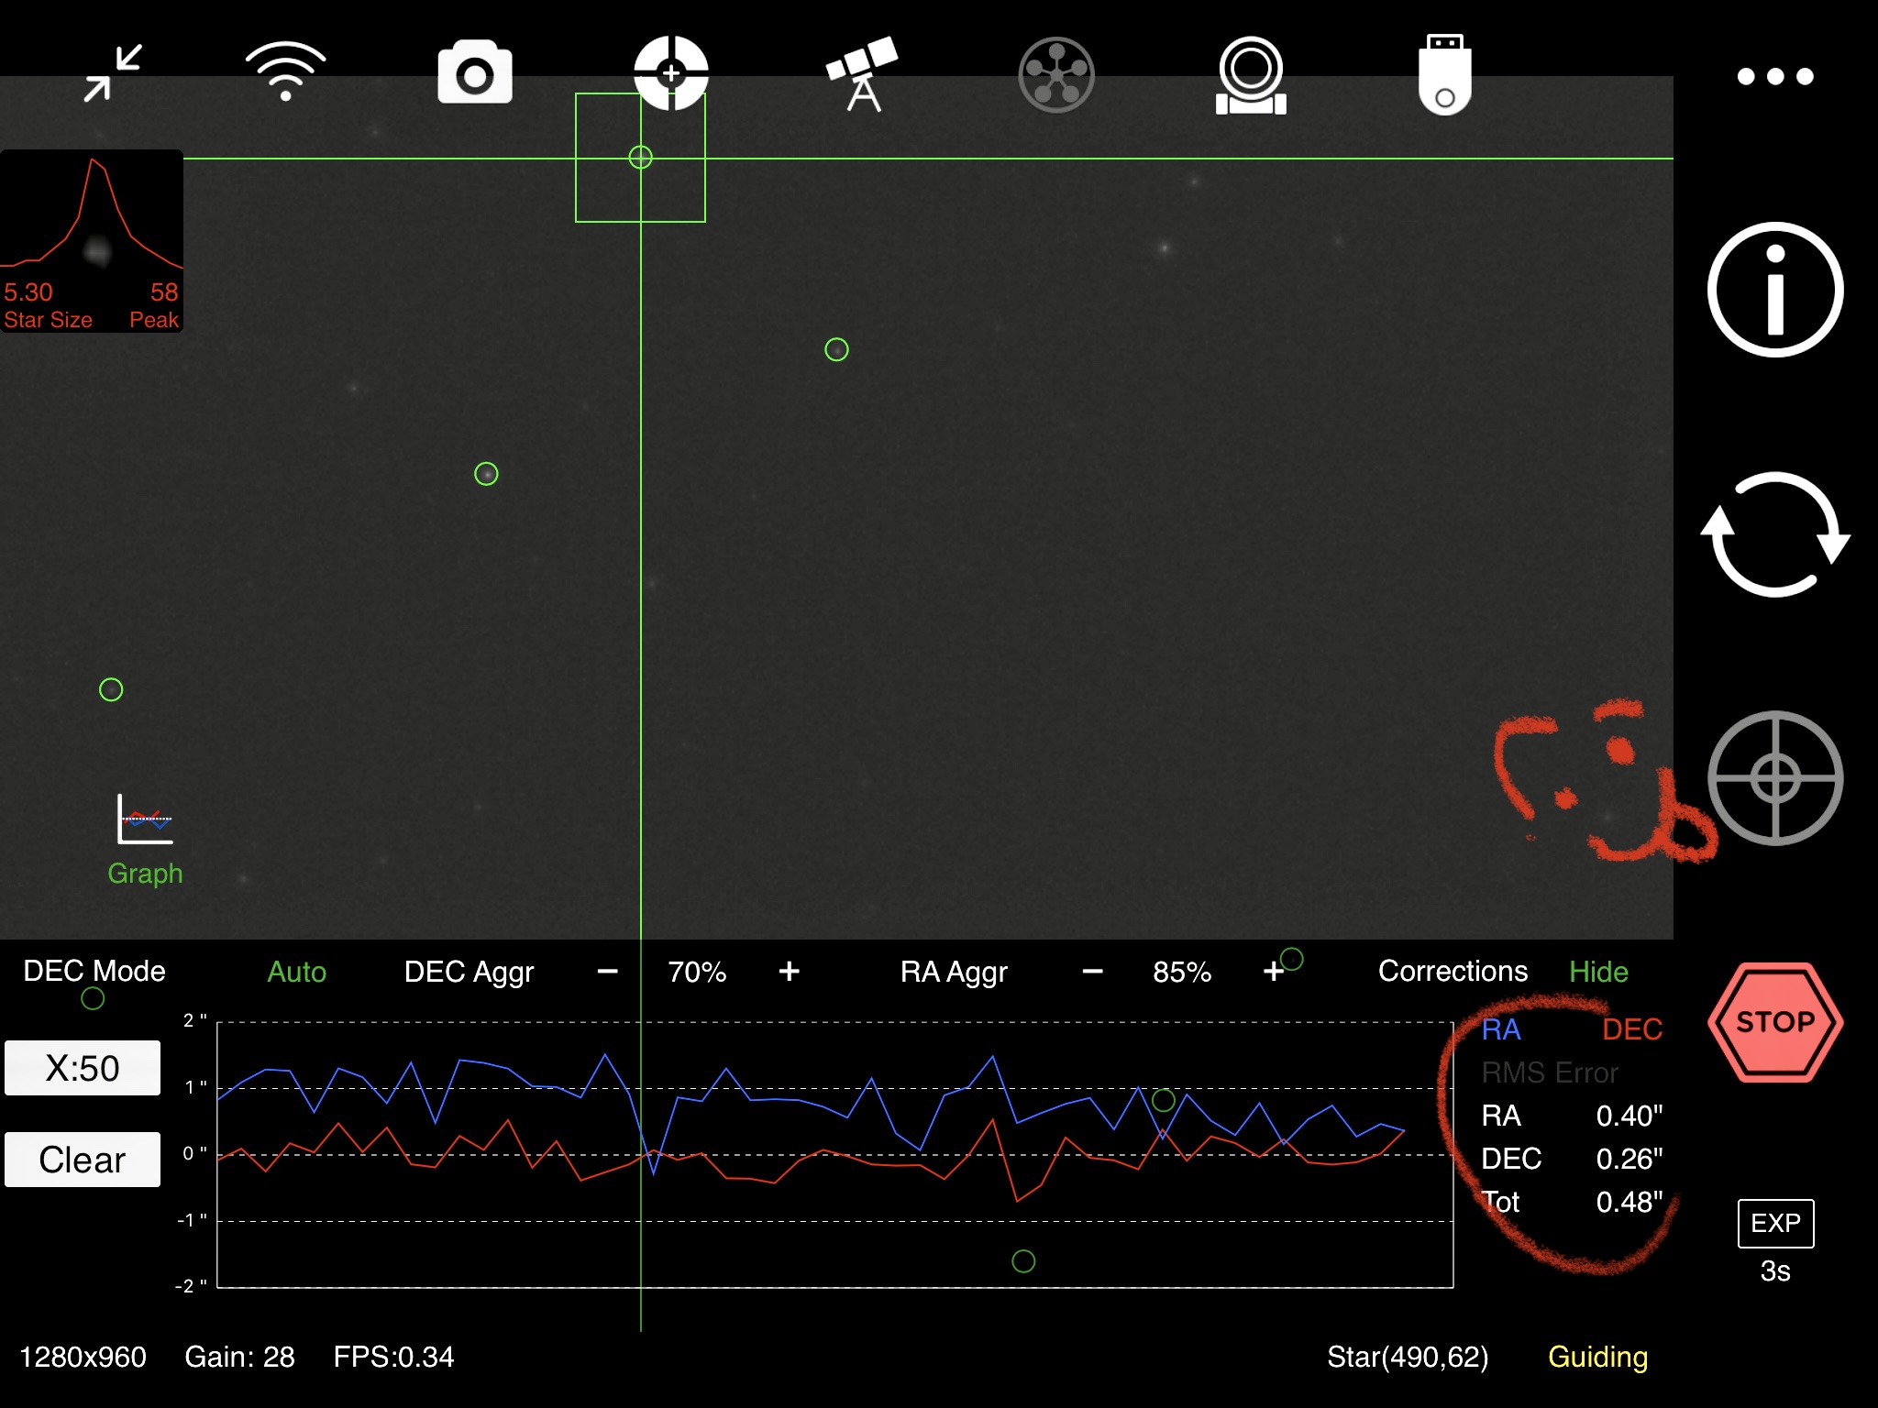The image size is (1878, 1408).
Task: Hide the Corrections display
Action: 1598,972
